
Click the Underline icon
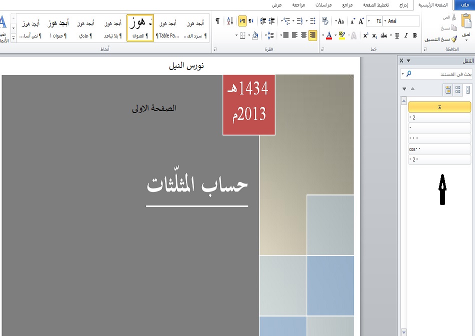[397, 35]
